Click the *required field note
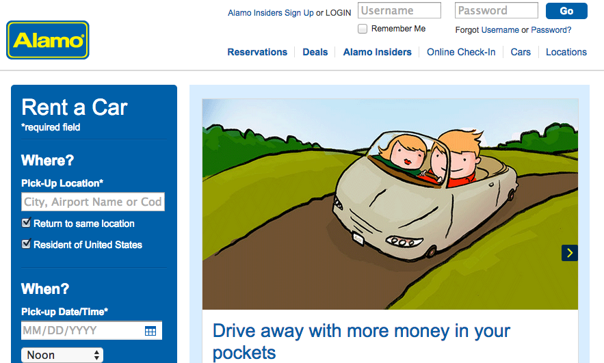604x363 pixels. pyautogui.click(x=51, y=127)
